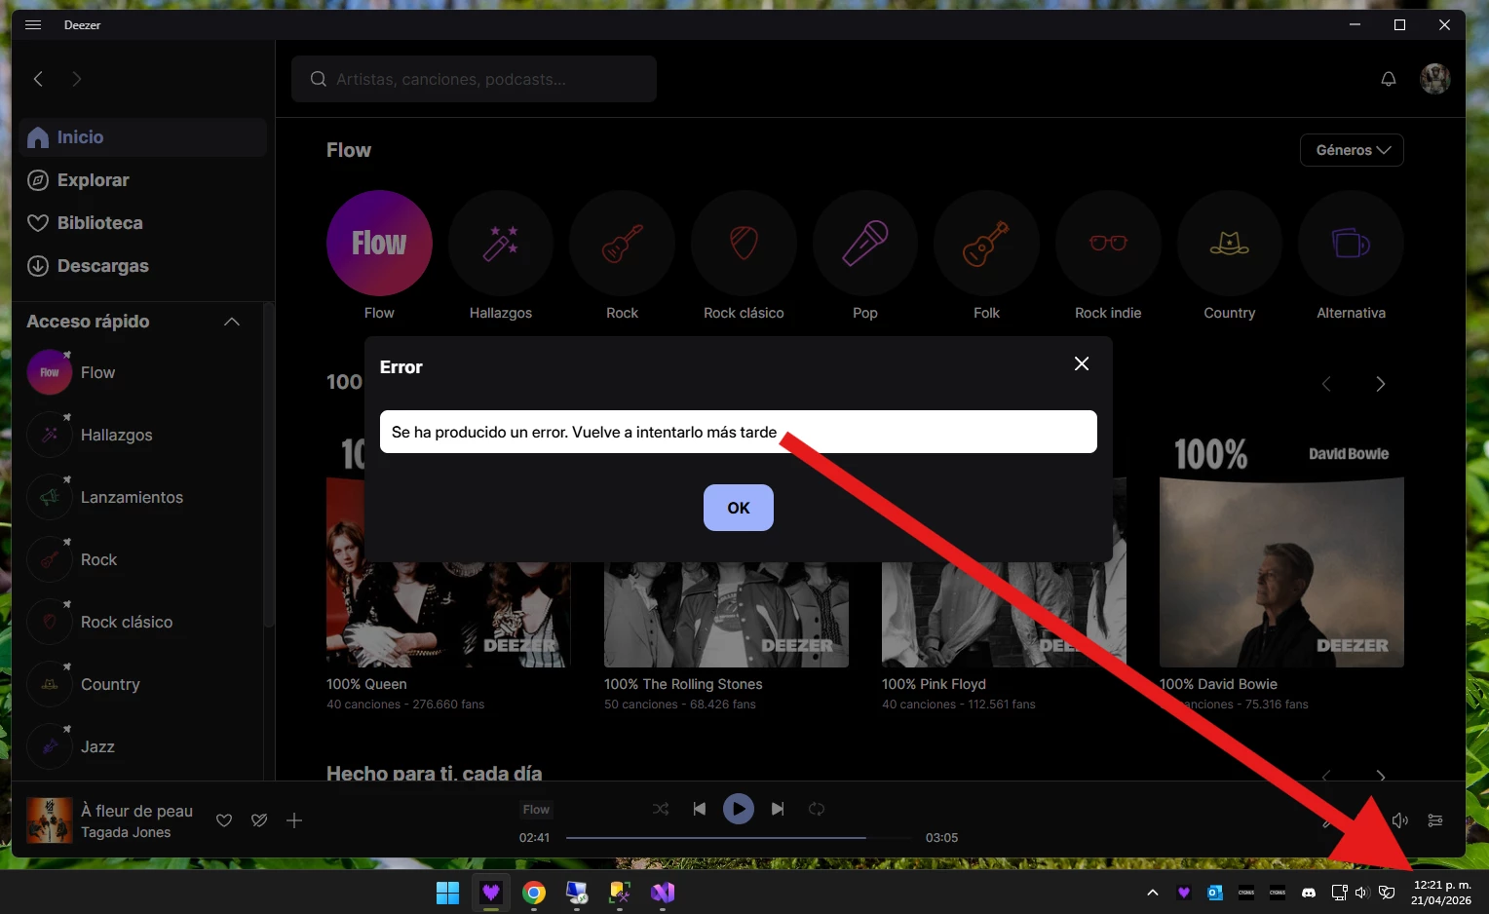Go back with the left navigation arrow

38,79
